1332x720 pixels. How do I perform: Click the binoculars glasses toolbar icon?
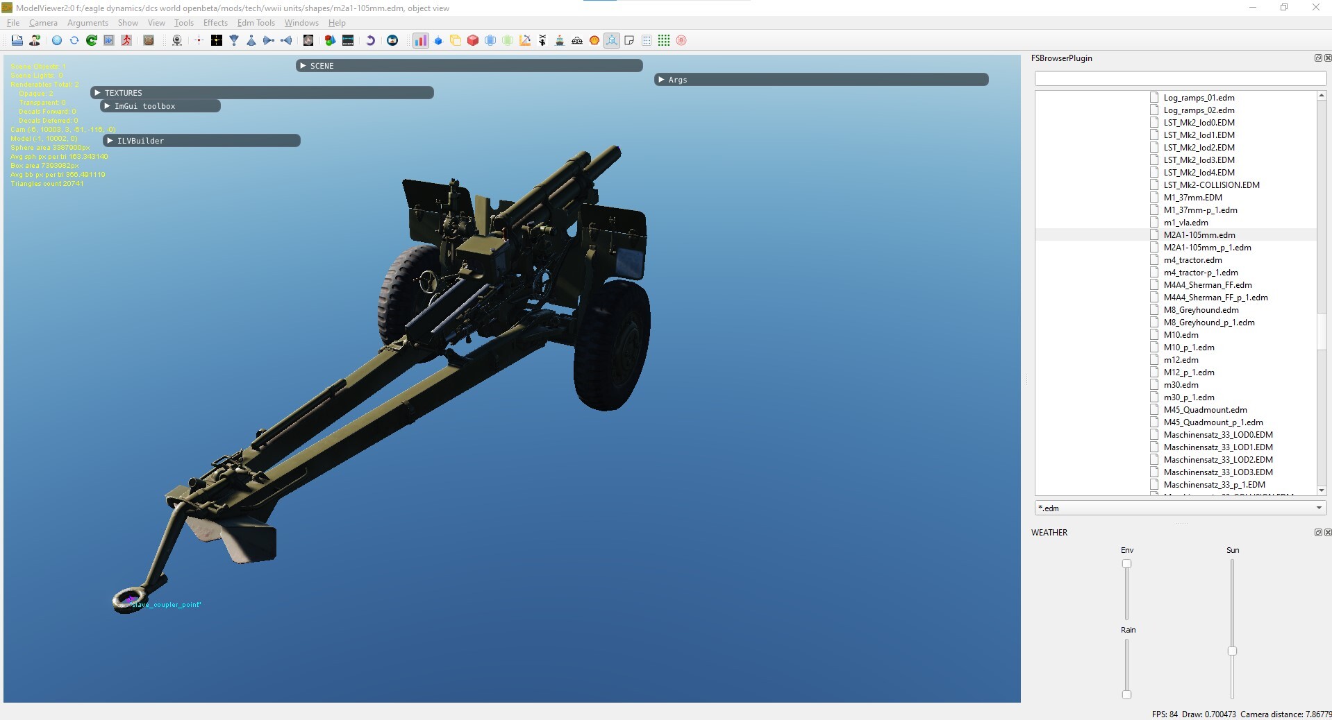click(577, 40)
